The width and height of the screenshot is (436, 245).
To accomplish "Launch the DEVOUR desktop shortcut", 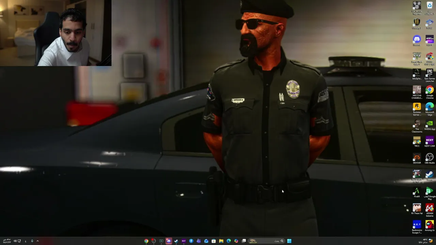I will tap(417, 159).
